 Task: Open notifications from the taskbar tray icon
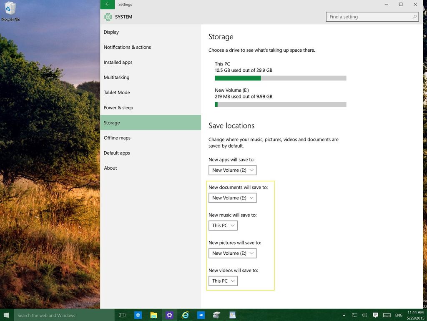pos(375,315)
